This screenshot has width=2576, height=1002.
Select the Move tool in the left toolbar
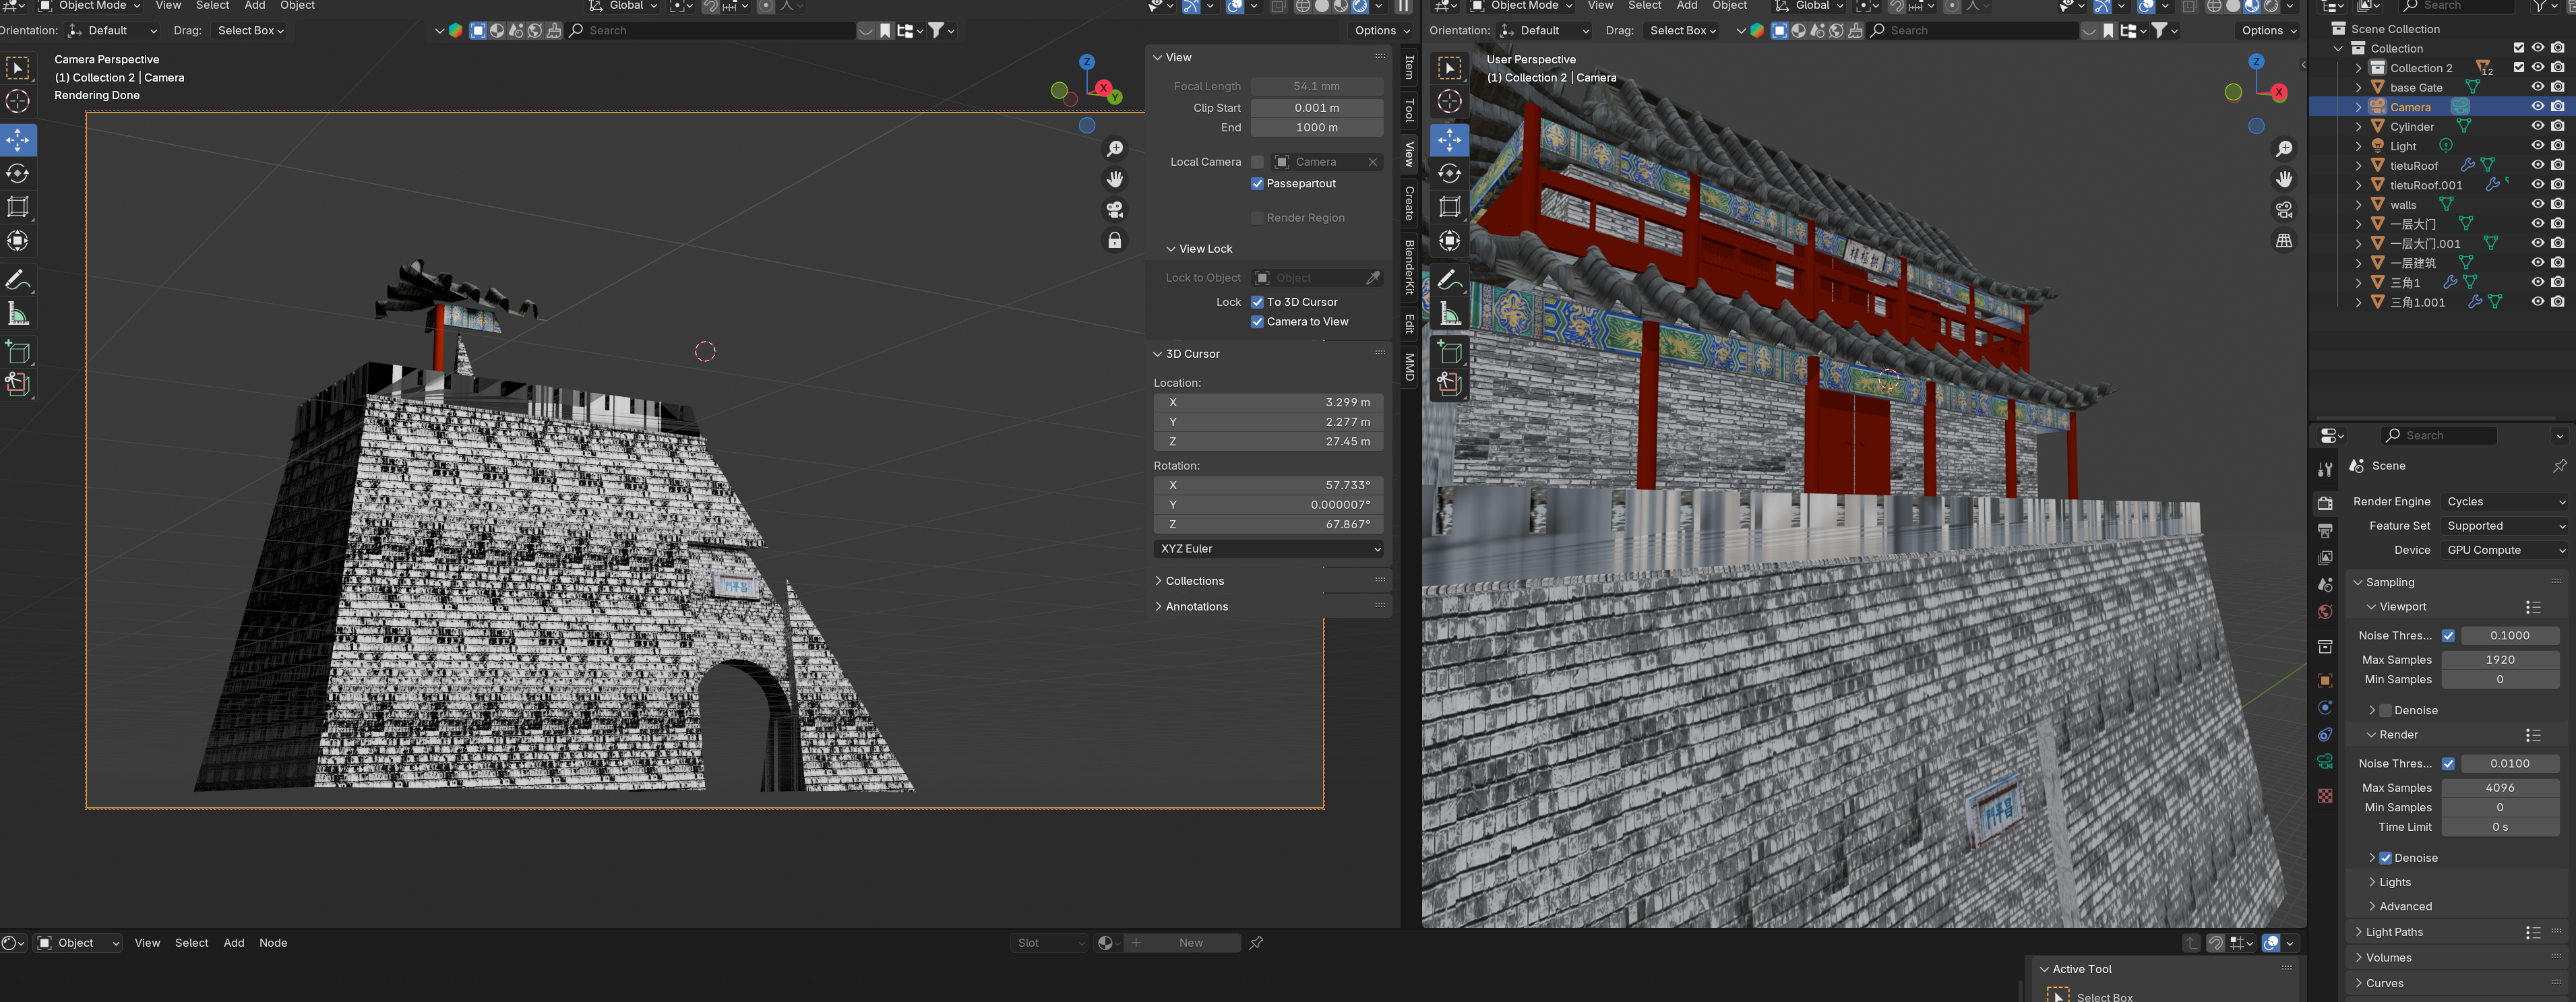(x=17, y=140)
